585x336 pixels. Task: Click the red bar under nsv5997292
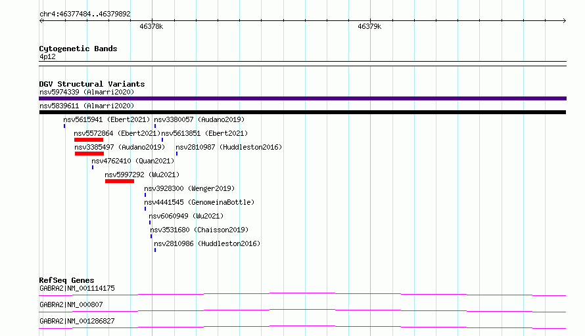click(x=120, y=181)
